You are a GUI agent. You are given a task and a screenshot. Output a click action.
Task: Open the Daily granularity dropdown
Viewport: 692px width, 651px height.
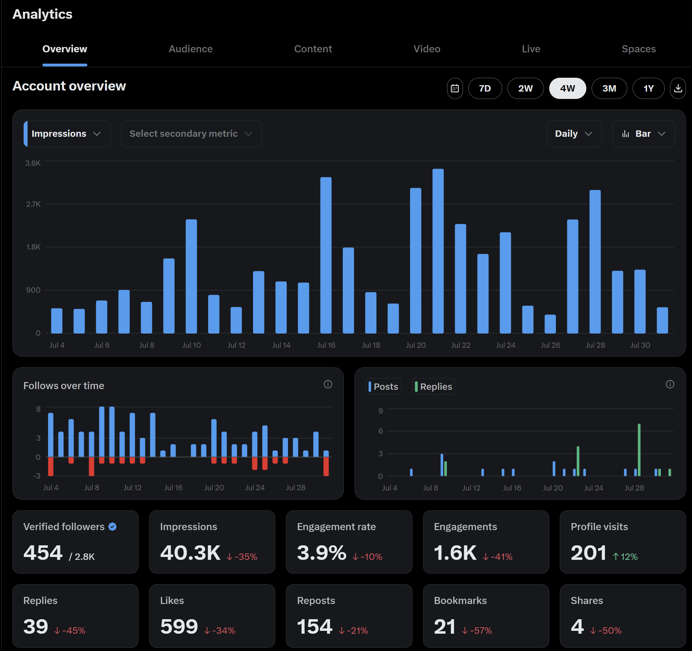[x=574, y=134]
